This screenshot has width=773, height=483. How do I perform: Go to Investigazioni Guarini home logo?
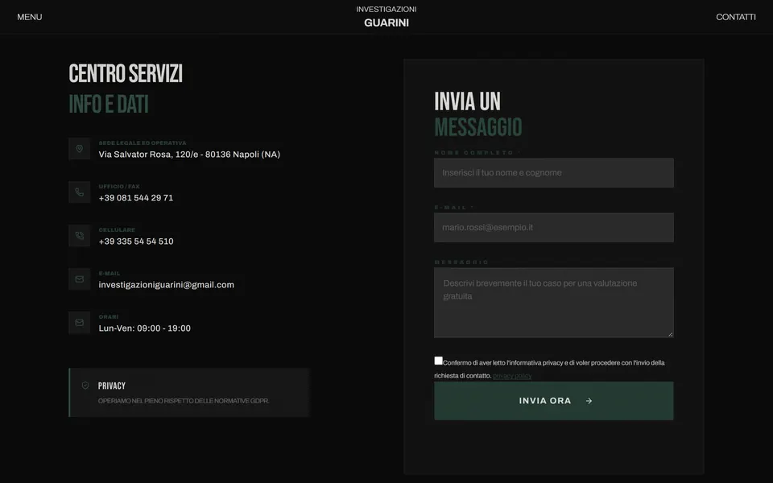[386, 16]
